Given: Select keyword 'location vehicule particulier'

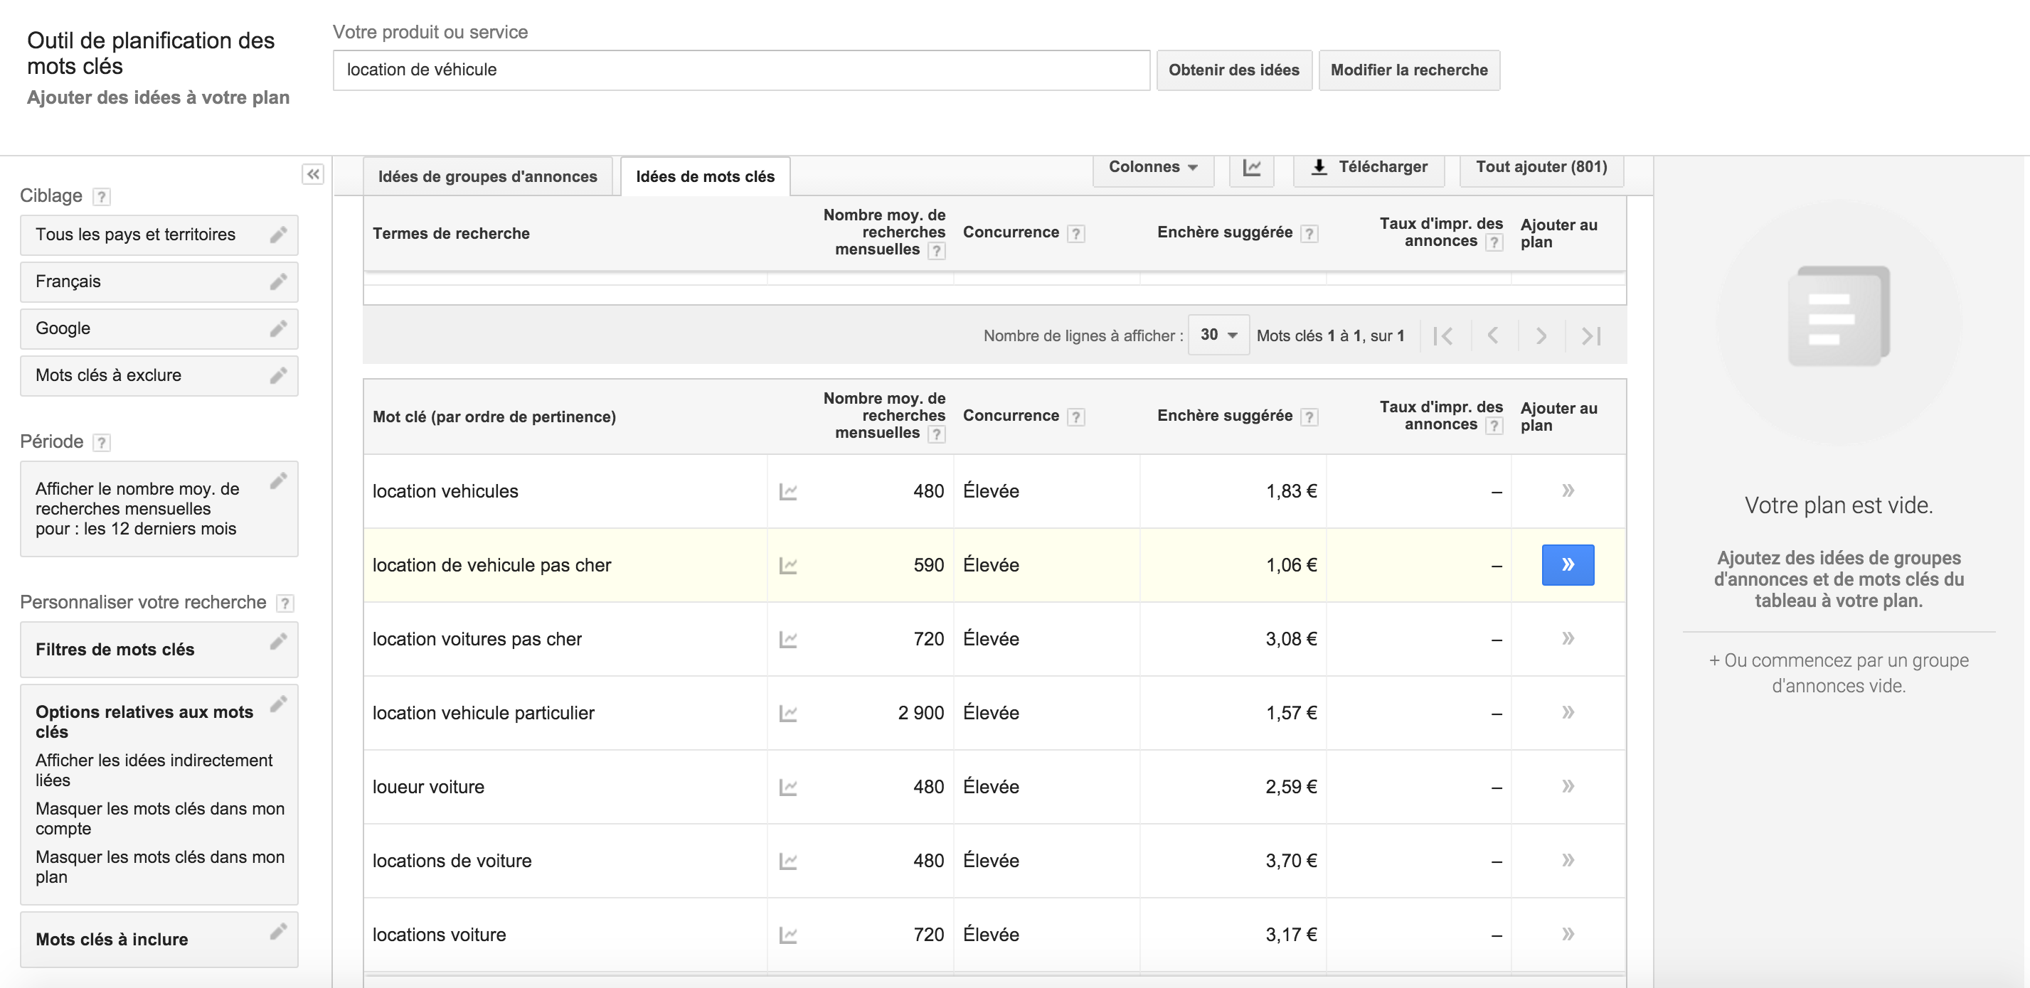Looking at the screenshot, I should point(483,713).
